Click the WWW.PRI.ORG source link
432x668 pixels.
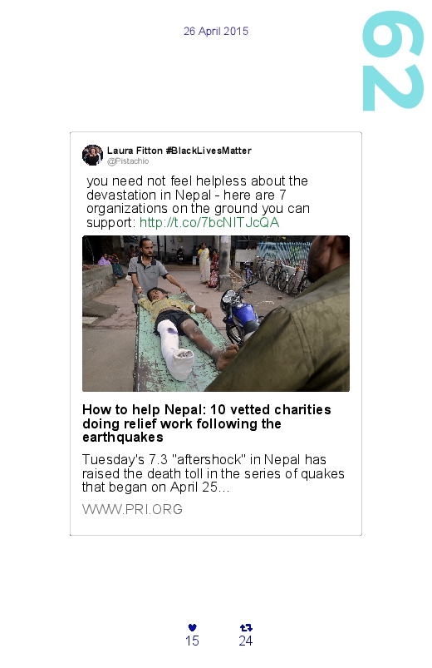click(x=132, y=509)
